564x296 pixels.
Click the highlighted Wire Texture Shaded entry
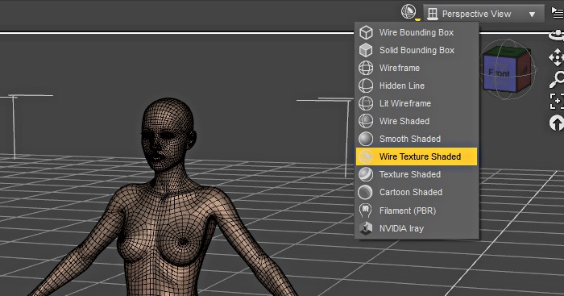point(417,156)
